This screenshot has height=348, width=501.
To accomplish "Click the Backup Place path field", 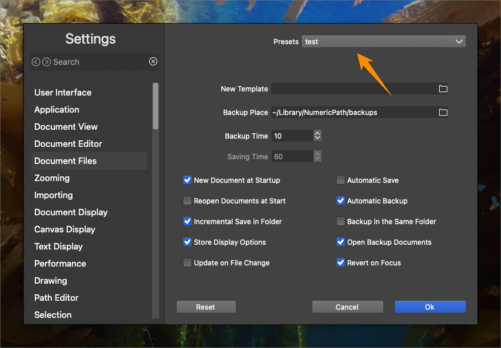I will pos(352,113).
